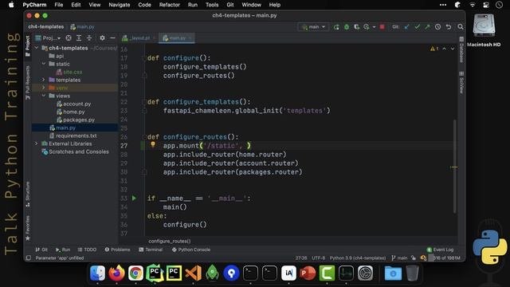Click the Python 3.9 interpreter status widget
510x287 pixels.
(x=358, y=258)
